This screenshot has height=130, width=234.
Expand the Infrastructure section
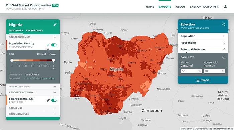(x=33, y=87)
